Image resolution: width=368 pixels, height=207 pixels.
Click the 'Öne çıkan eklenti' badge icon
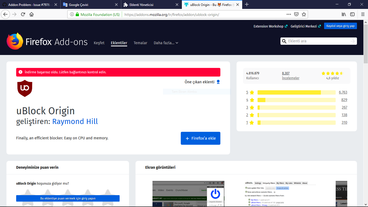tap(218, 82)
